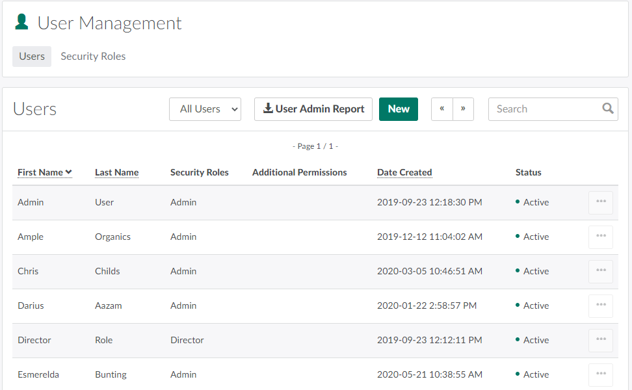Image resolution: width=632 pixels, height=390 pixels.
Task: Open the actions menu for Admin User row
Action: click(x=600, y=202)
